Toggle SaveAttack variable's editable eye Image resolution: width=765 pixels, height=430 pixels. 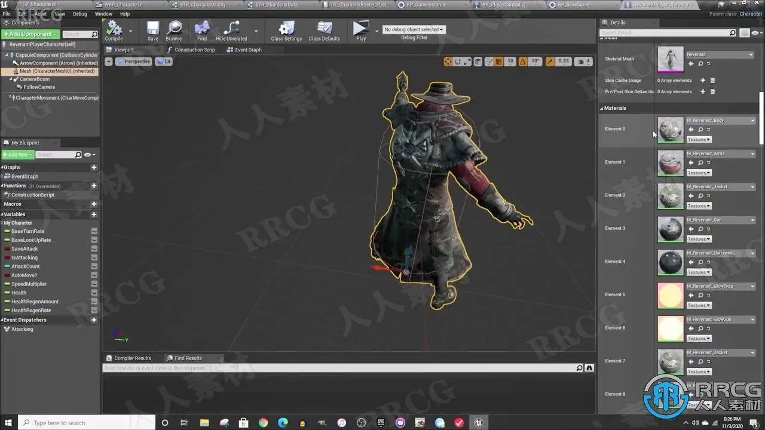[x=94, y=249]
